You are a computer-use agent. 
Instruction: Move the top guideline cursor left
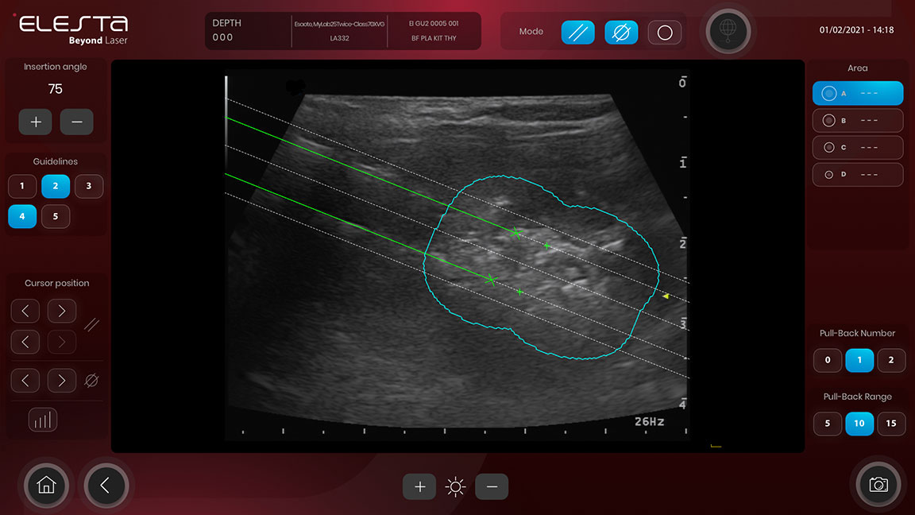[25, 311]
